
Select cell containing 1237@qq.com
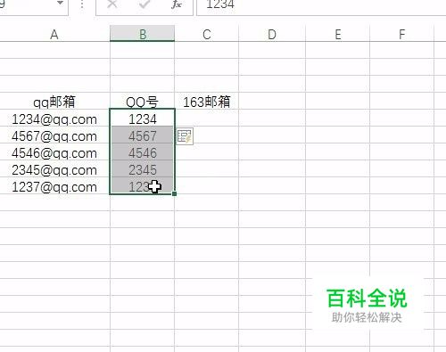click(x=54, y=186)
